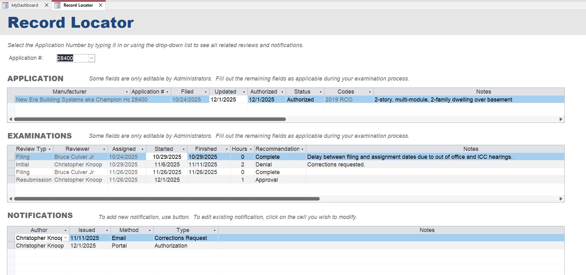Open Reviewer column filter arrow
Image resolution: width=586 pixels, height=275 pixels.
click(104, 149)
